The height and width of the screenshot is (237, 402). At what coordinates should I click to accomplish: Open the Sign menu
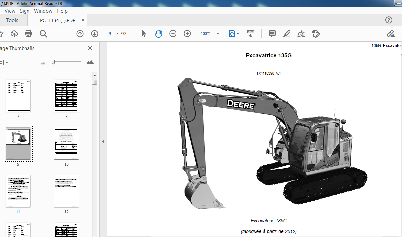(x=25, y=11)
